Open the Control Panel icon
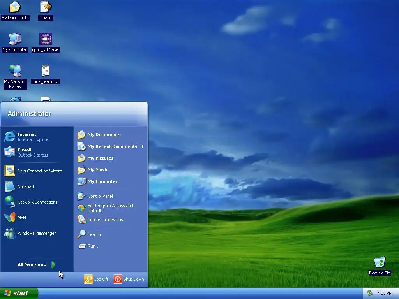 click(x=81, y=196)
